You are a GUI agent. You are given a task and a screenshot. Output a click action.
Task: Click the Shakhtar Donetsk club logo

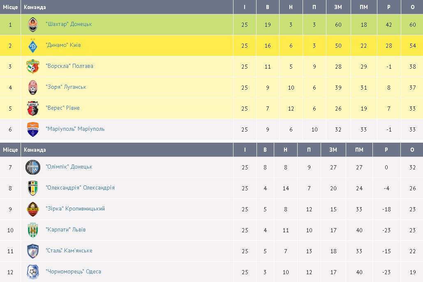tap(33, 25)
